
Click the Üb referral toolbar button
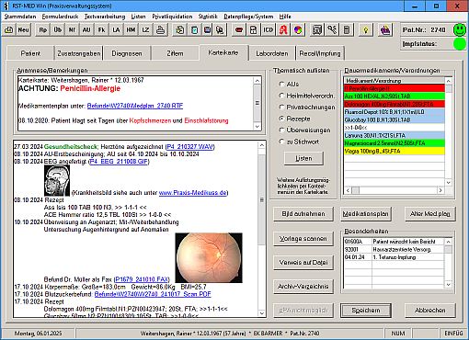pyautogui.click(x=58, y=30)
